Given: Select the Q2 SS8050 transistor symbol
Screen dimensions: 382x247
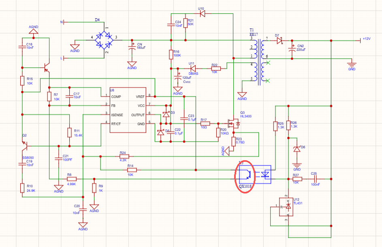Looking at the screenshot, I should point(25,146).
